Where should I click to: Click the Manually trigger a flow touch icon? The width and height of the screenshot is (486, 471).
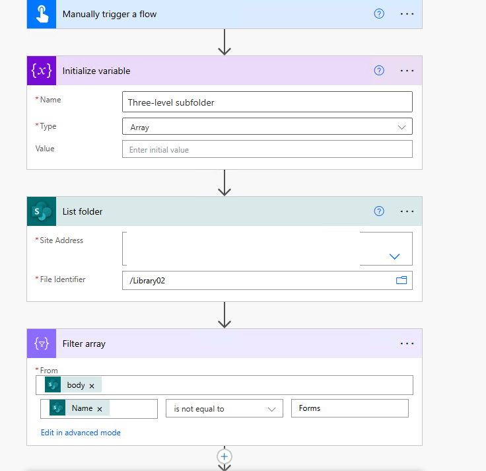click(42, 14)
